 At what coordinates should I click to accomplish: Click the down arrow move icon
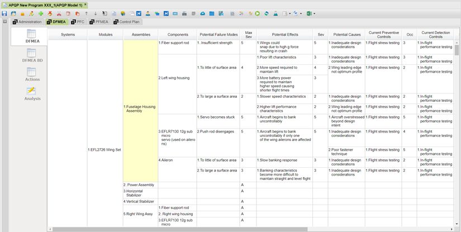[x=96, y=13]
